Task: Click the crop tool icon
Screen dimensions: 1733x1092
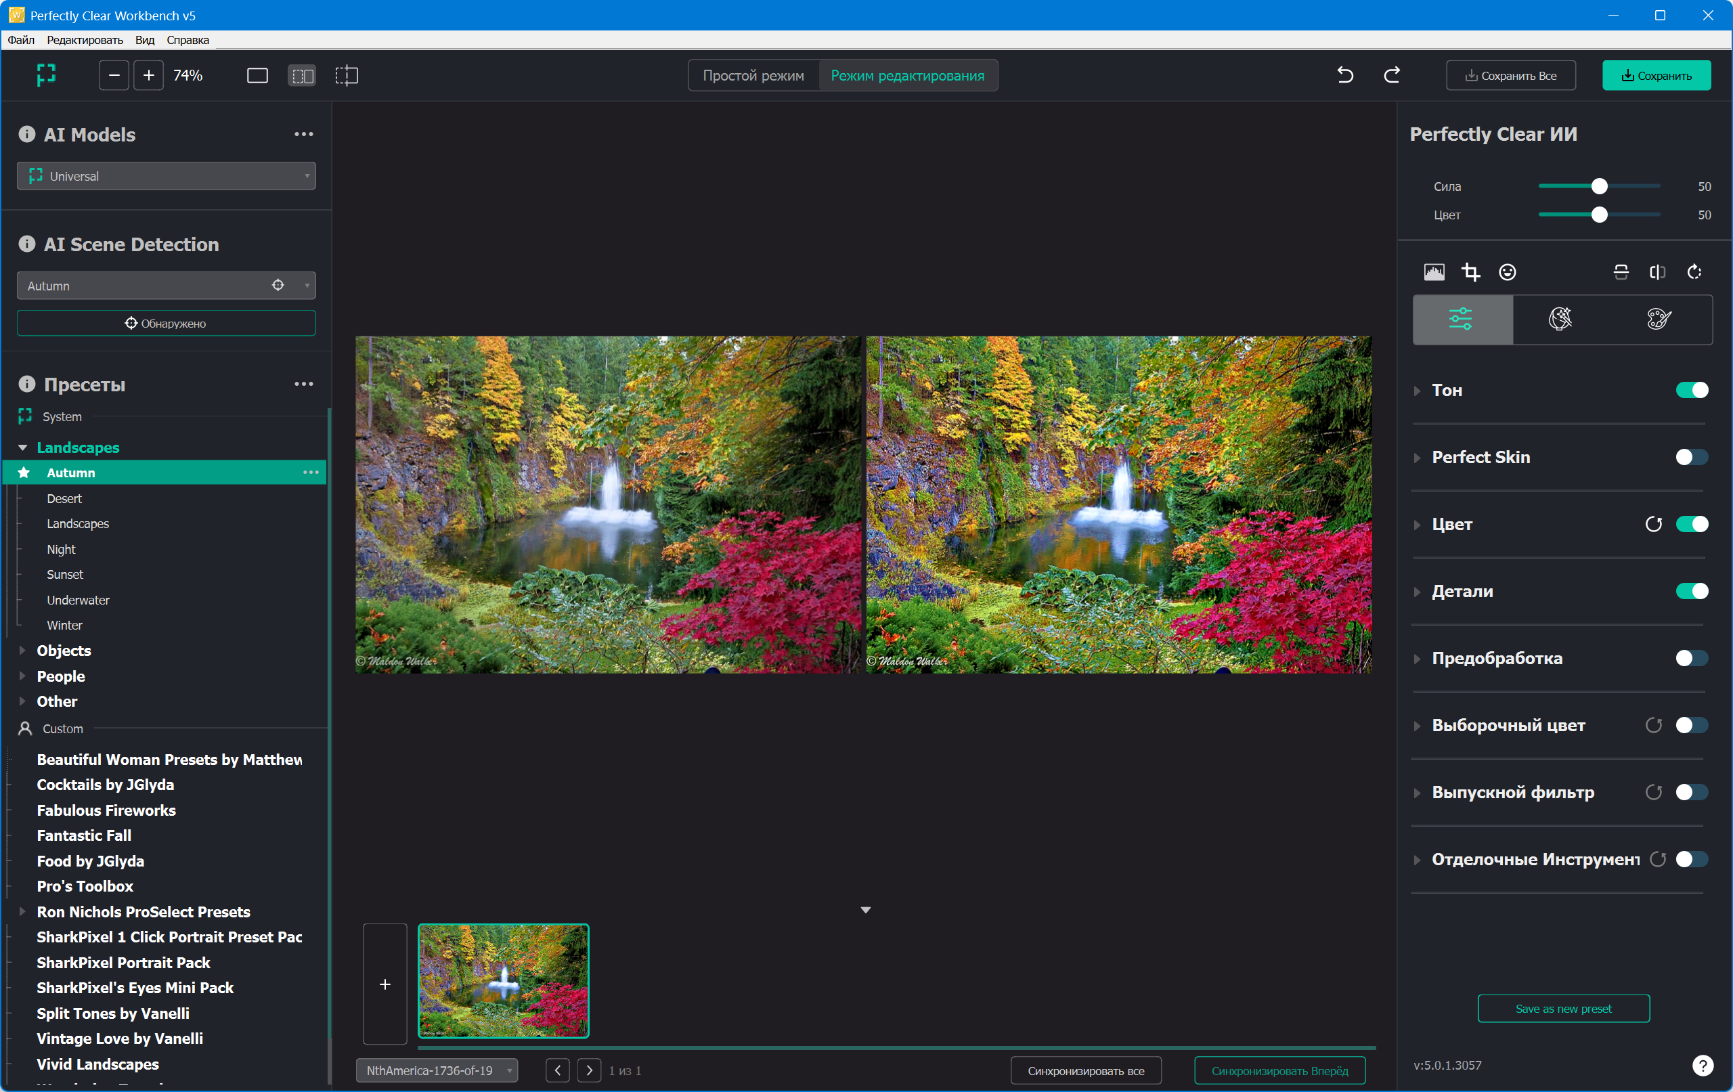Action: click(1470, 272)
